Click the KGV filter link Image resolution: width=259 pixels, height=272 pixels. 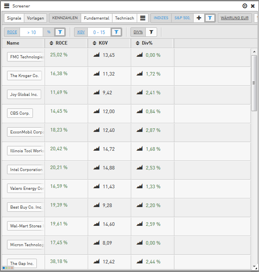81,32
